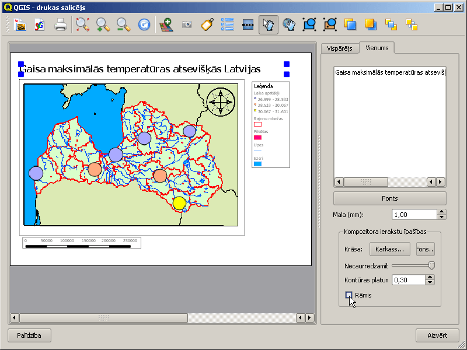The height and width of the screenshot is (350, 467).
Task: Click the yellow circle marker on the map
Action: pyautogui.click(x=179, y=203)
